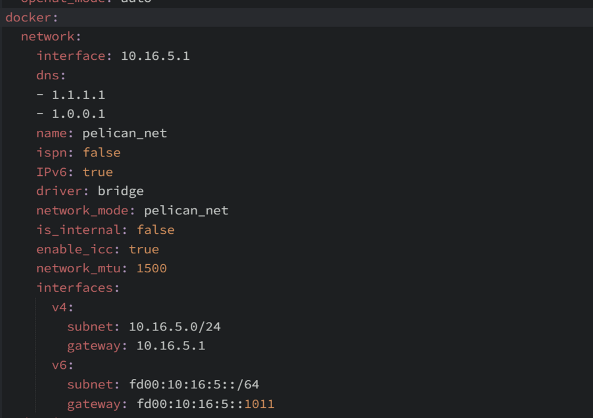Click the 'subnet:' key under v4
The image size is (593, 418).
pos(94,327)
